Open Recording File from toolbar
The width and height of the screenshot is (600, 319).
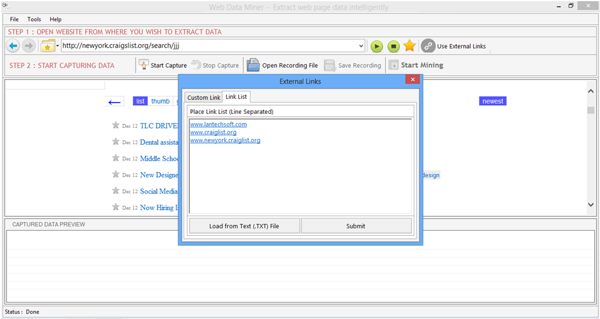pyautogui.click(x=283, y=65)
